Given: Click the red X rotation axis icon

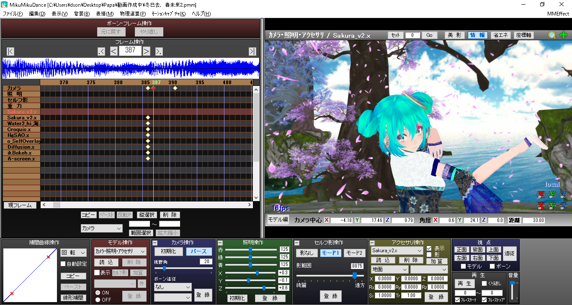Looking at the screenshot, I should pos(541,194).
